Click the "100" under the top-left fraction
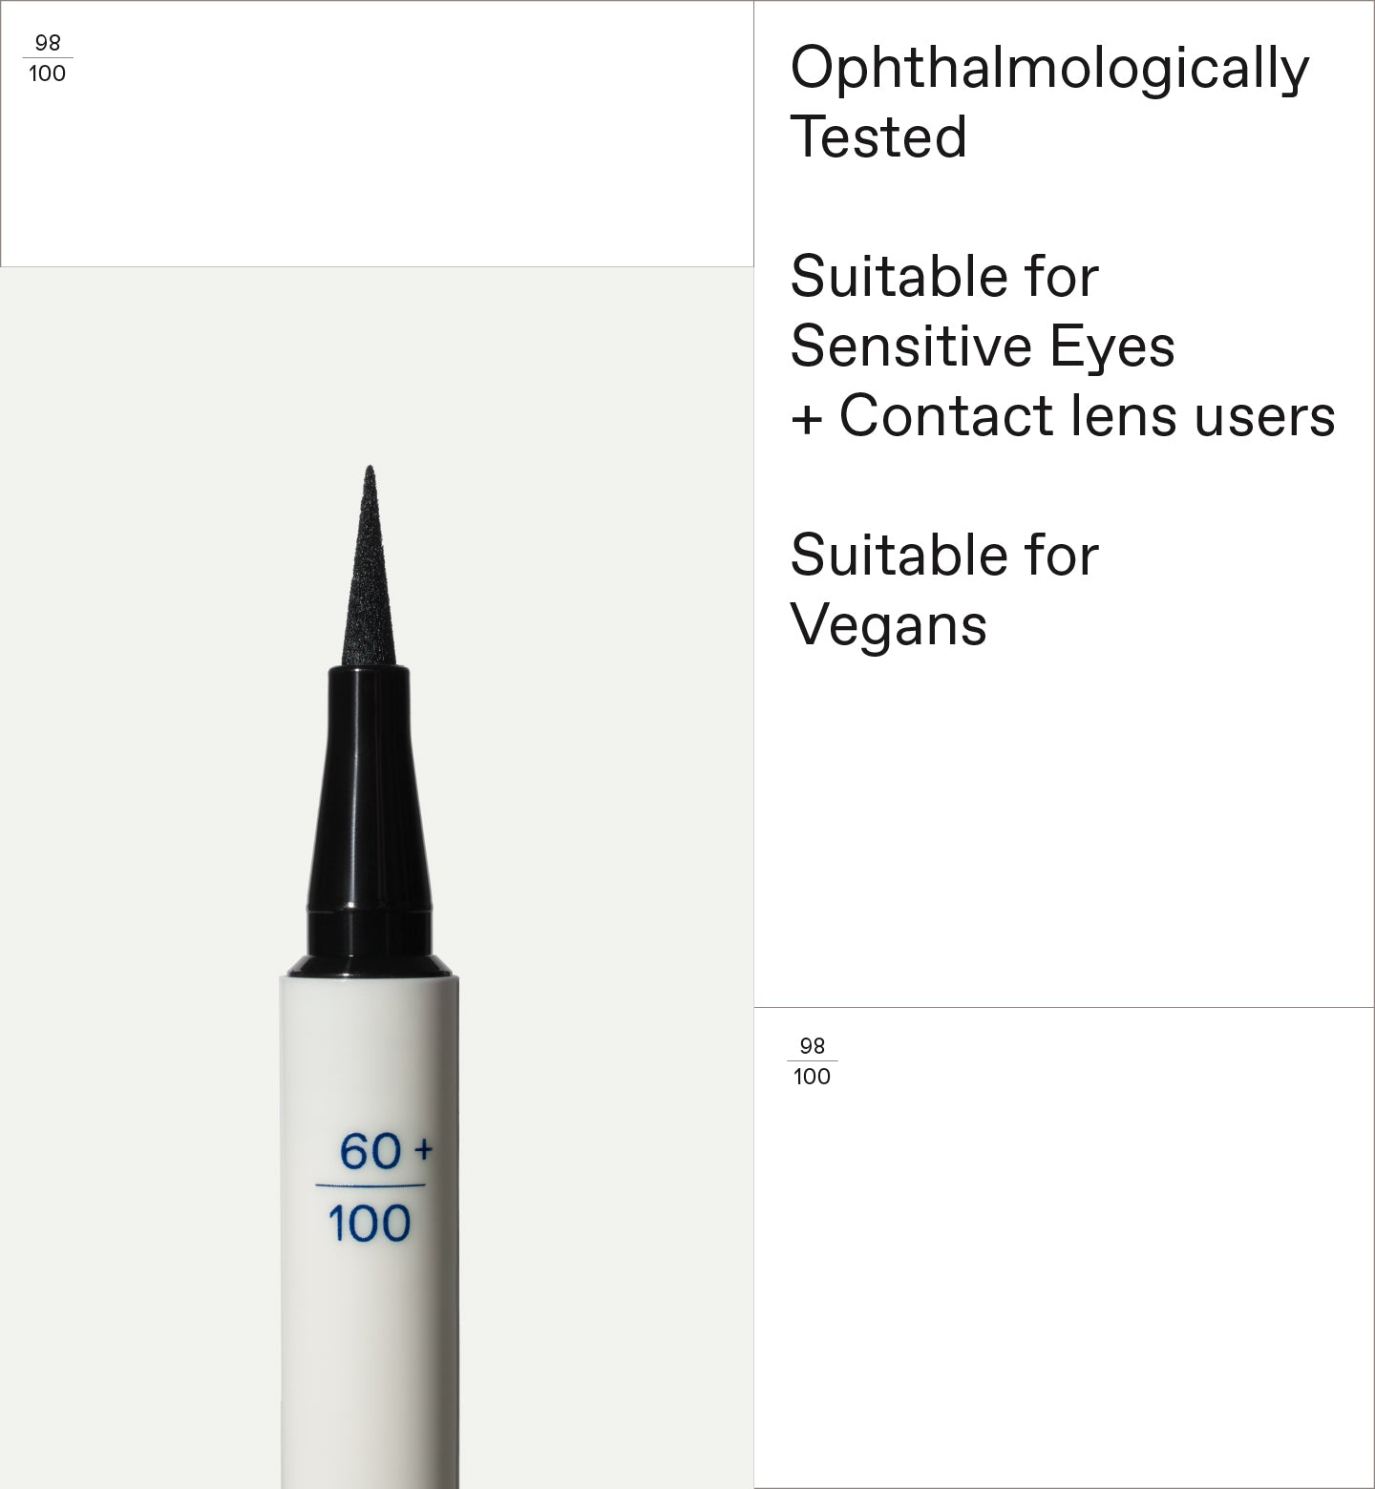 tap(48, 73)
